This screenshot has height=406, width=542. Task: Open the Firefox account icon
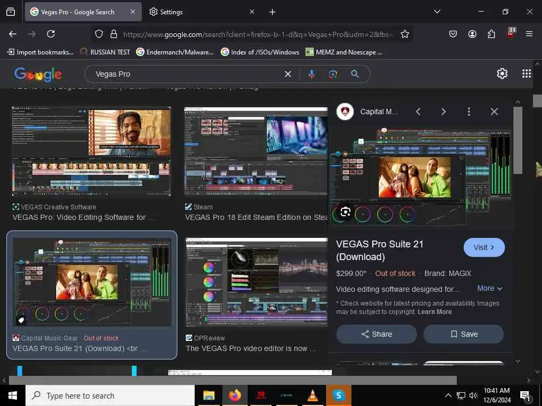(472, 34)
